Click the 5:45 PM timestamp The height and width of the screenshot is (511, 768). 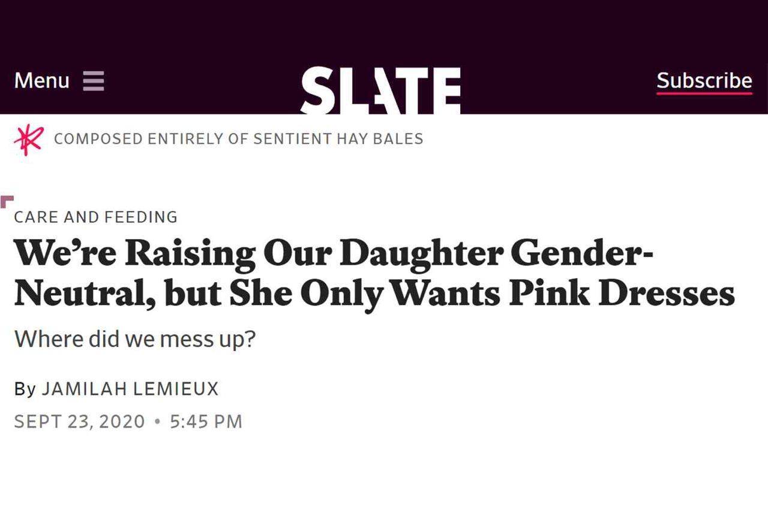click(x=206, y=422)
